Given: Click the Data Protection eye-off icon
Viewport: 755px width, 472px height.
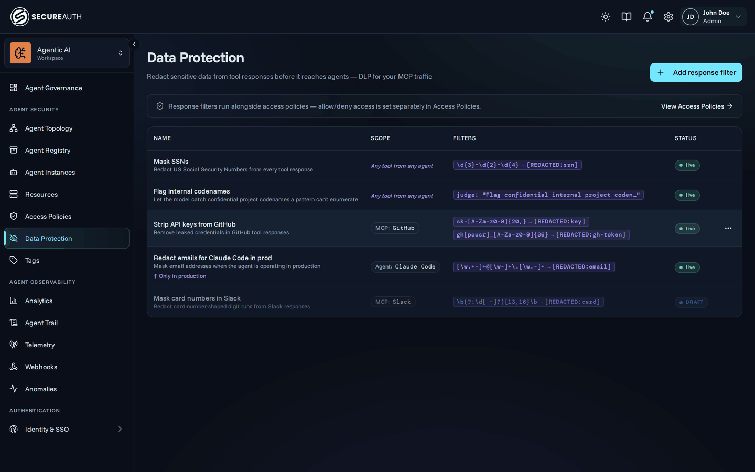Looking at the screenshot, I should 14,238.
